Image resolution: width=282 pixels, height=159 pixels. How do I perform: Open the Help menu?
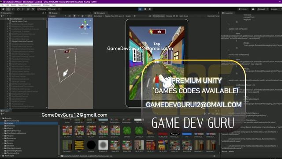[x=54, y=5]
